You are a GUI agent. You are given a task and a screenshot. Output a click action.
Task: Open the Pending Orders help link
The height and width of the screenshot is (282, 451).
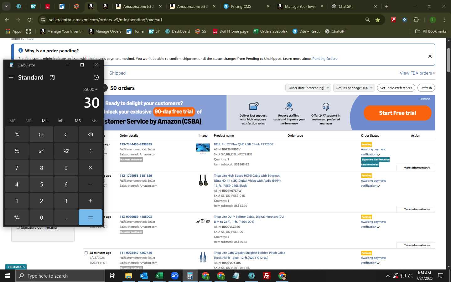324,59
